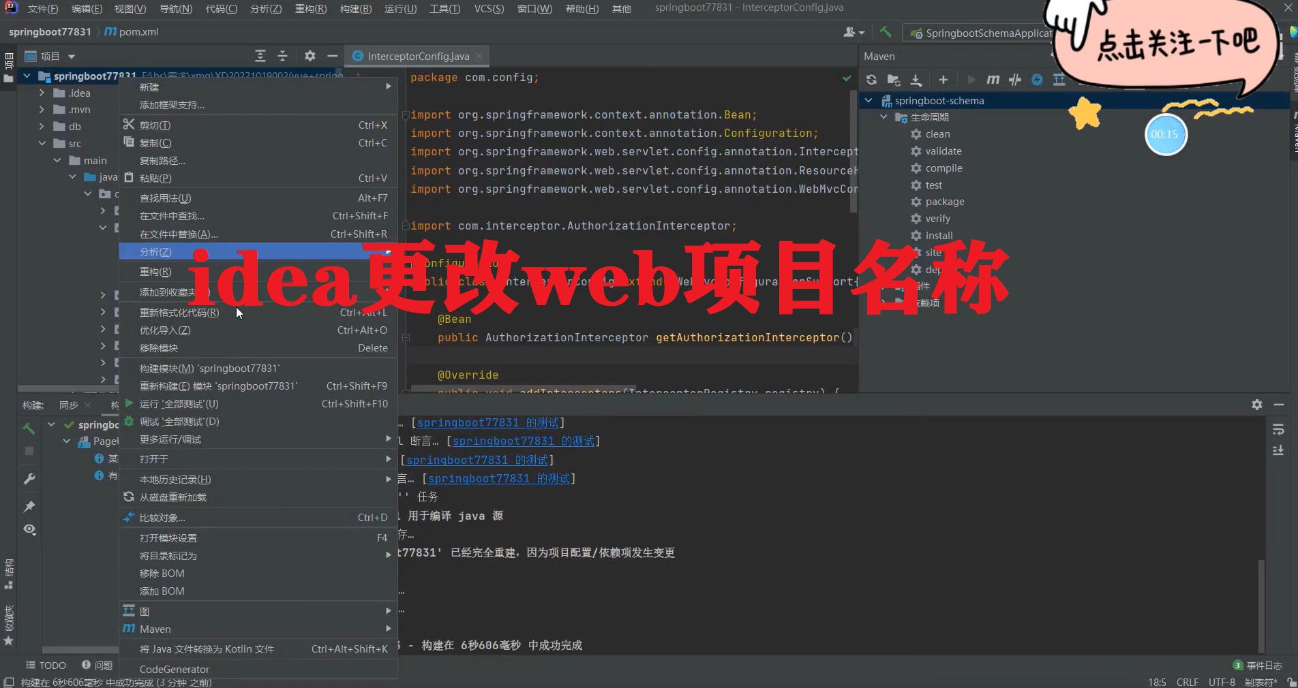The height and width of the screenshot is (688, 1298).
Task: Choose 粘贴(P) paste in context menu
Action: pyautogui.click(x=258, y=178)
